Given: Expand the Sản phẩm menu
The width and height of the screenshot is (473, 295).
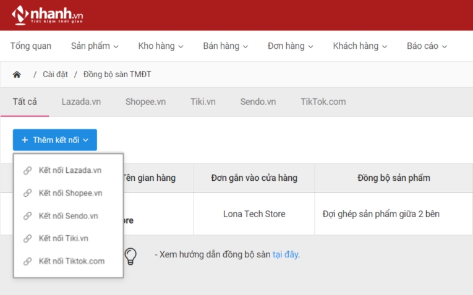Looking at the screenshot, I should coord(95,46).
